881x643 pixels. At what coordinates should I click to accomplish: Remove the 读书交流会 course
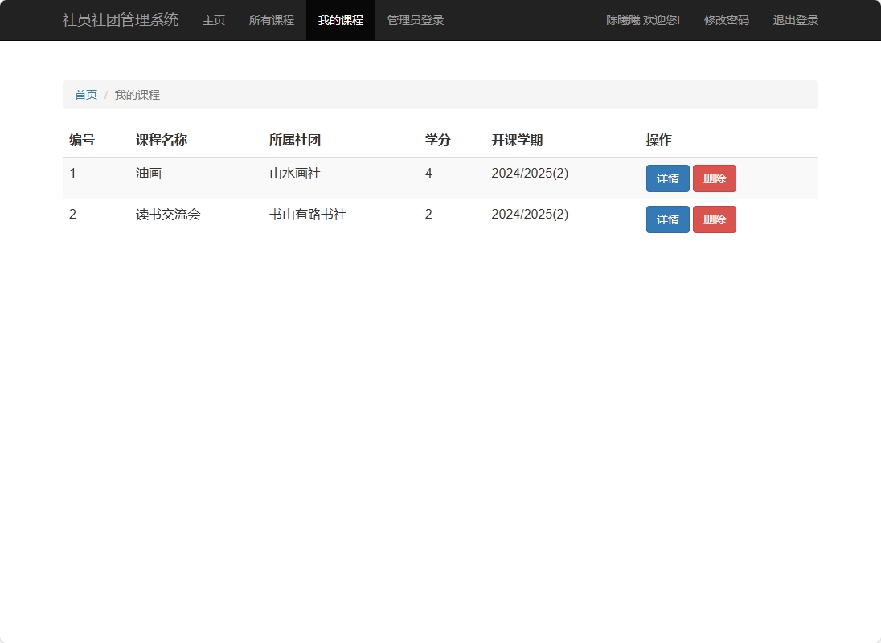(x=714, y=219)
